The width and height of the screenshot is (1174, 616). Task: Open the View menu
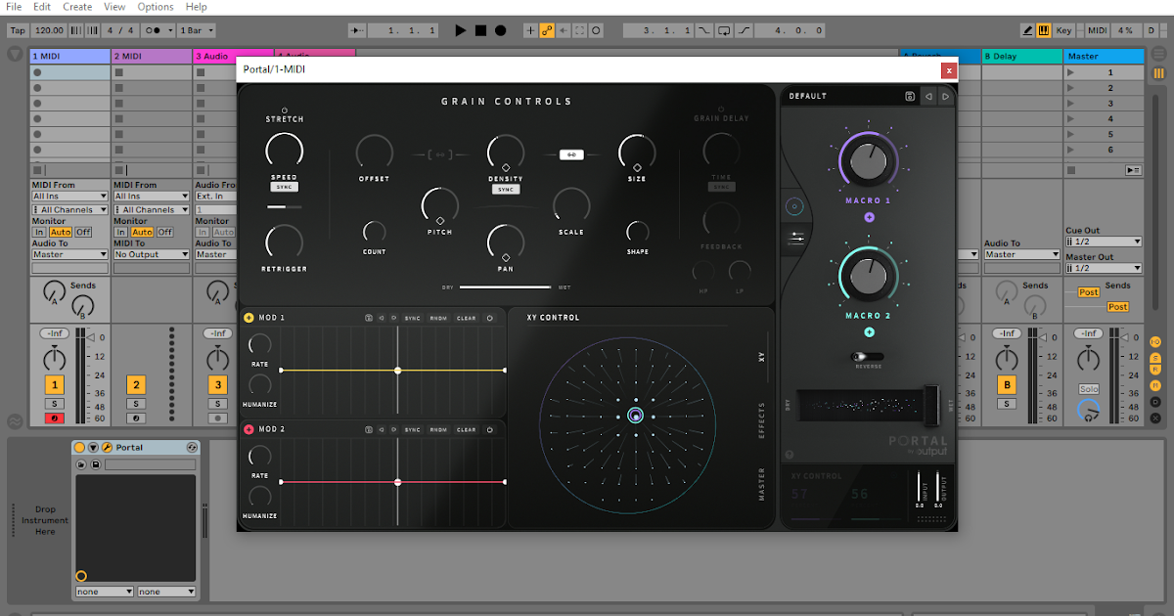click(x=114, y=7)
